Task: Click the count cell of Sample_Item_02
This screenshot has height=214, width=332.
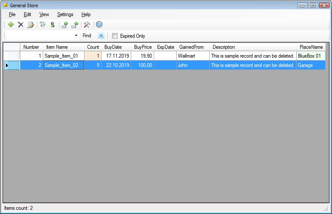Action: pos(93,65)
